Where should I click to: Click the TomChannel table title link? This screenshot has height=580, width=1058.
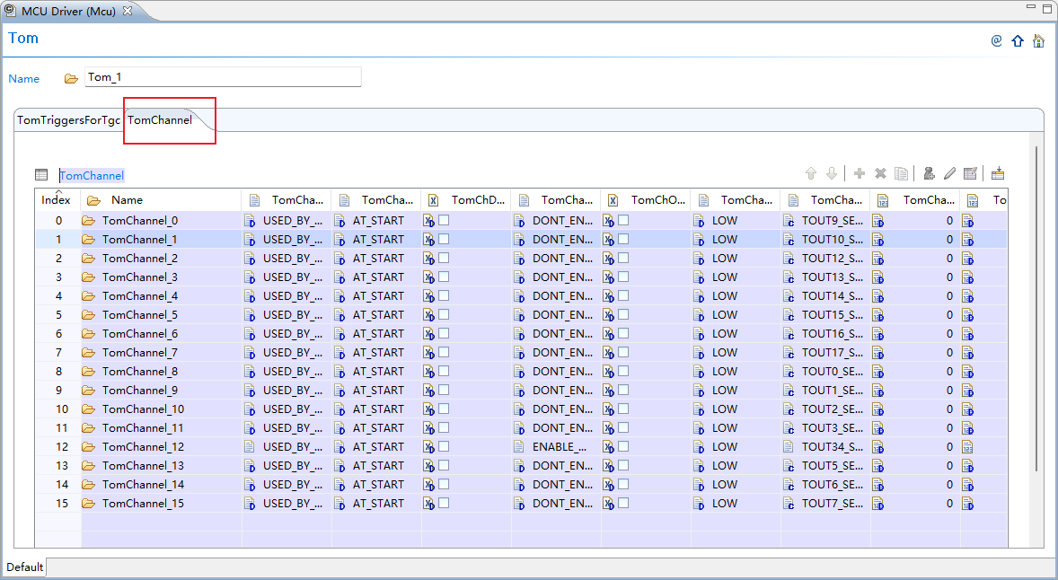click(x=92, y=175)
